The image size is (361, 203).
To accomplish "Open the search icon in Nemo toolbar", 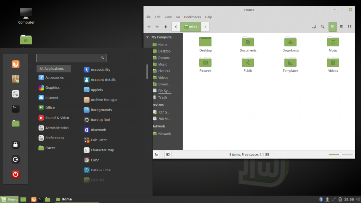I will 323,26.
